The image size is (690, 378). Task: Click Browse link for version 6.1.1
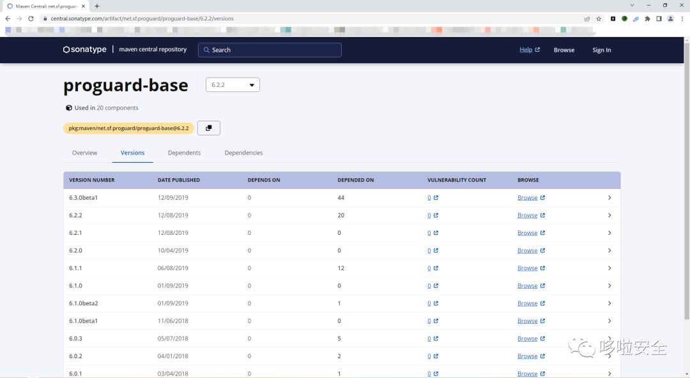tap(527, 268)
